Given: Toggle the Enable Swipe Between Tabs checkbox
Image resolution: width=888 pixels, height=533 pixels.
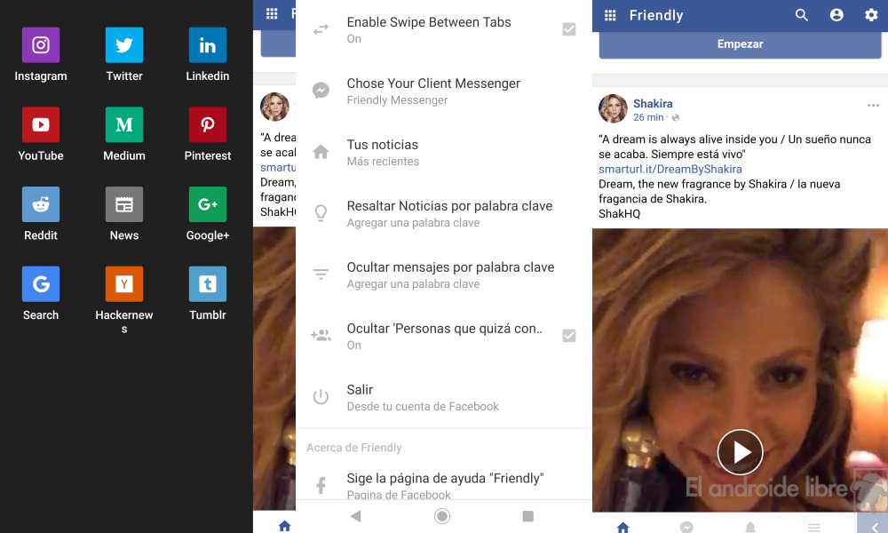Looking at the screenshot, I should [569, 29].
